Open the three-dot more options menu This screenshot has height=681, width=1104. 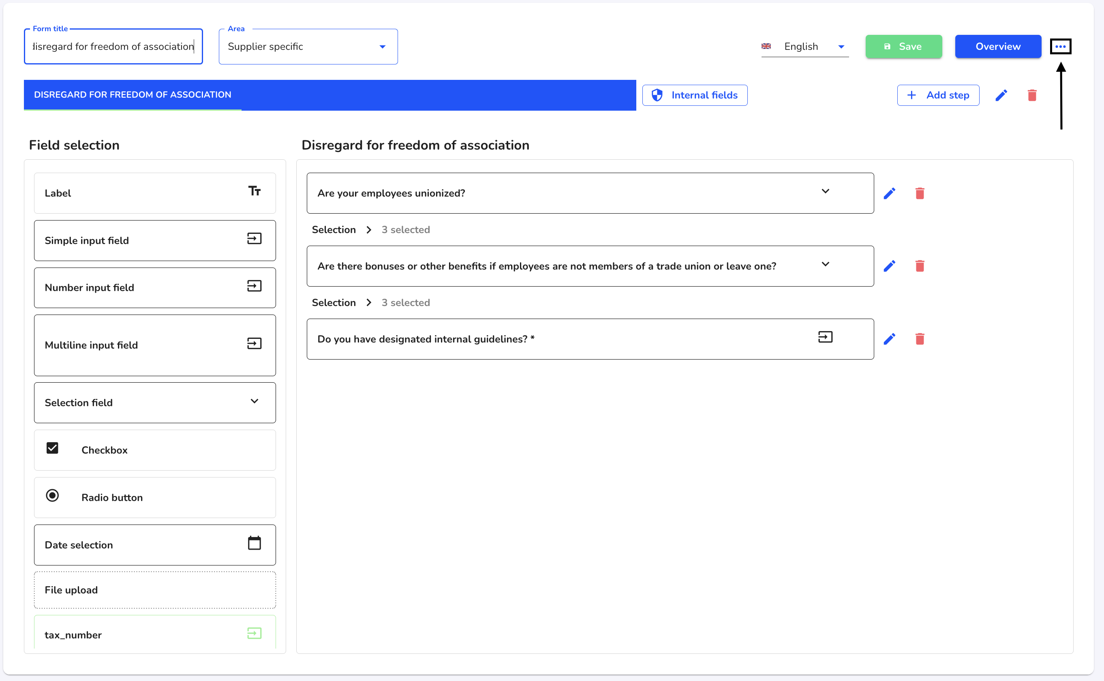(x=1060, y=46)
